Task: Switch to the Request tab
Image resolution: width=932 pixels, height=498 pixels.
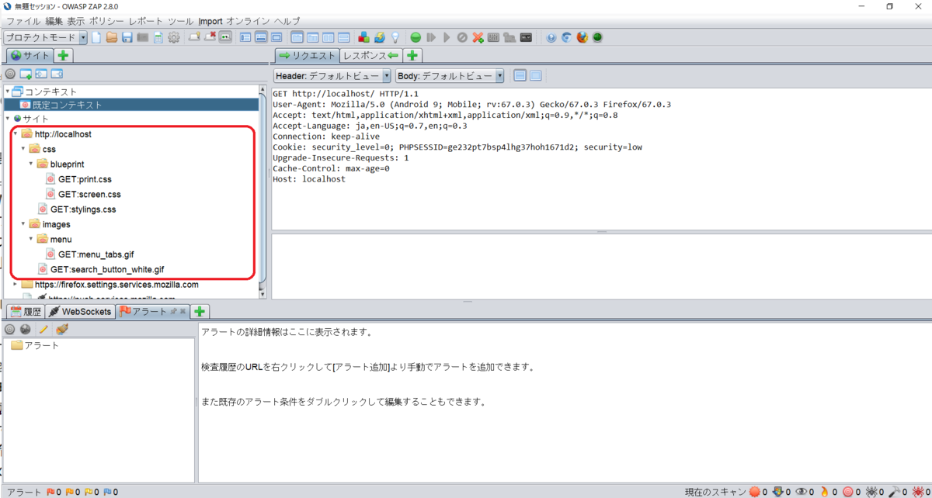Action: tap(307, 55)
